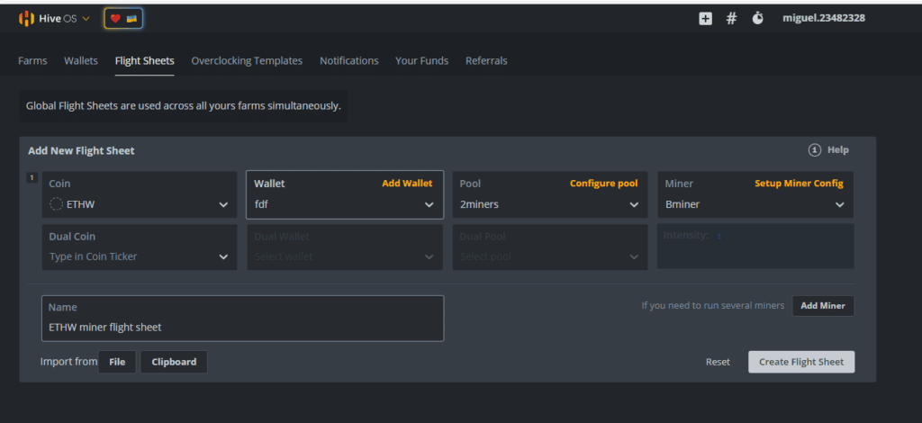
Task: Click the stopwatch timer icon in header
Action: 757,18
